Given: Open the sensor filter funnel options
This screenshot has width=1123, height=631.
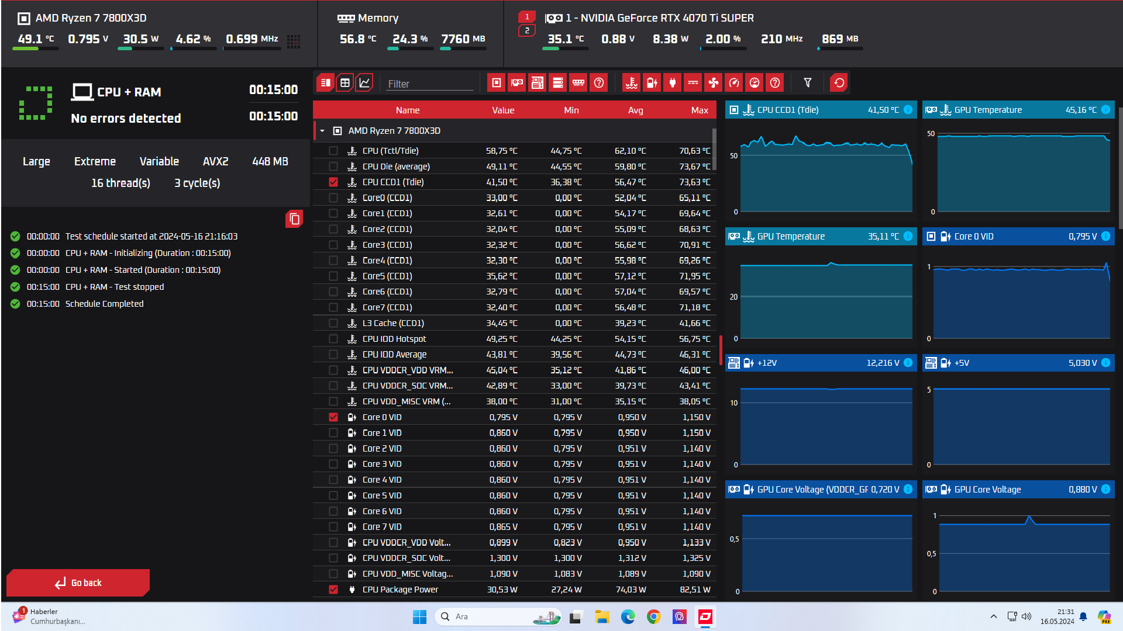Looking at the screenshot, I should (x=808, y=83).
